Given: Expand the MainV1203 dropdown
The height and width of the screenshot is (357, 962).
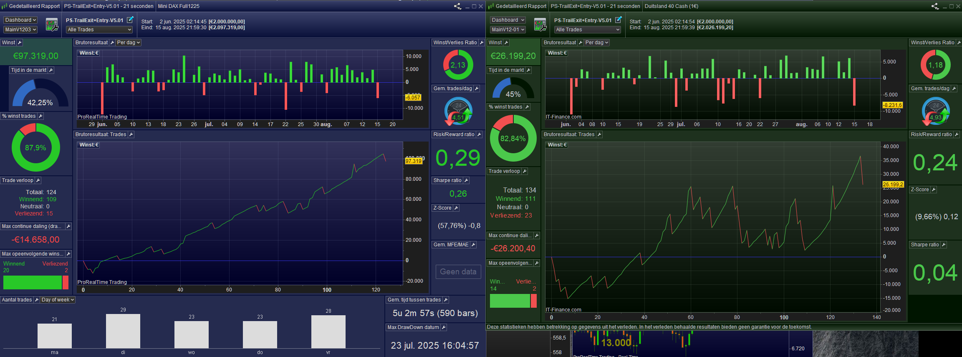Looking at the screenshot, I should 20,30.
